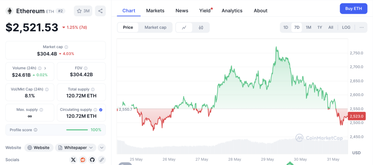Toggle the LOG scale option

coord(346,28)
